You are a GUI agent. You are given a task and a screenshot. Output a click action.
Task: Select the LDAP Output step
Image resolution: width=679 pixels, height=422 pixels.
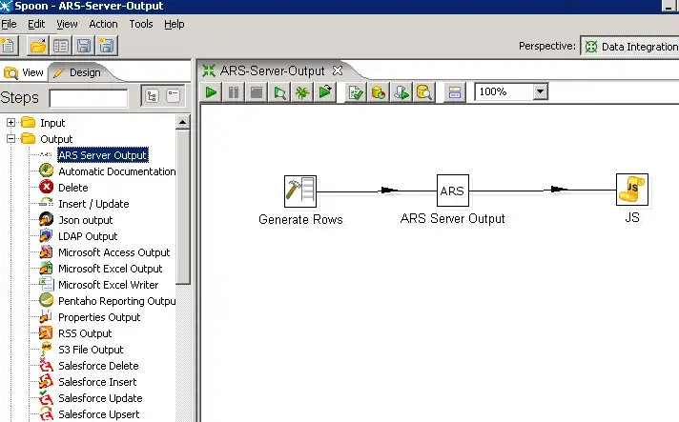pos(88,236)
